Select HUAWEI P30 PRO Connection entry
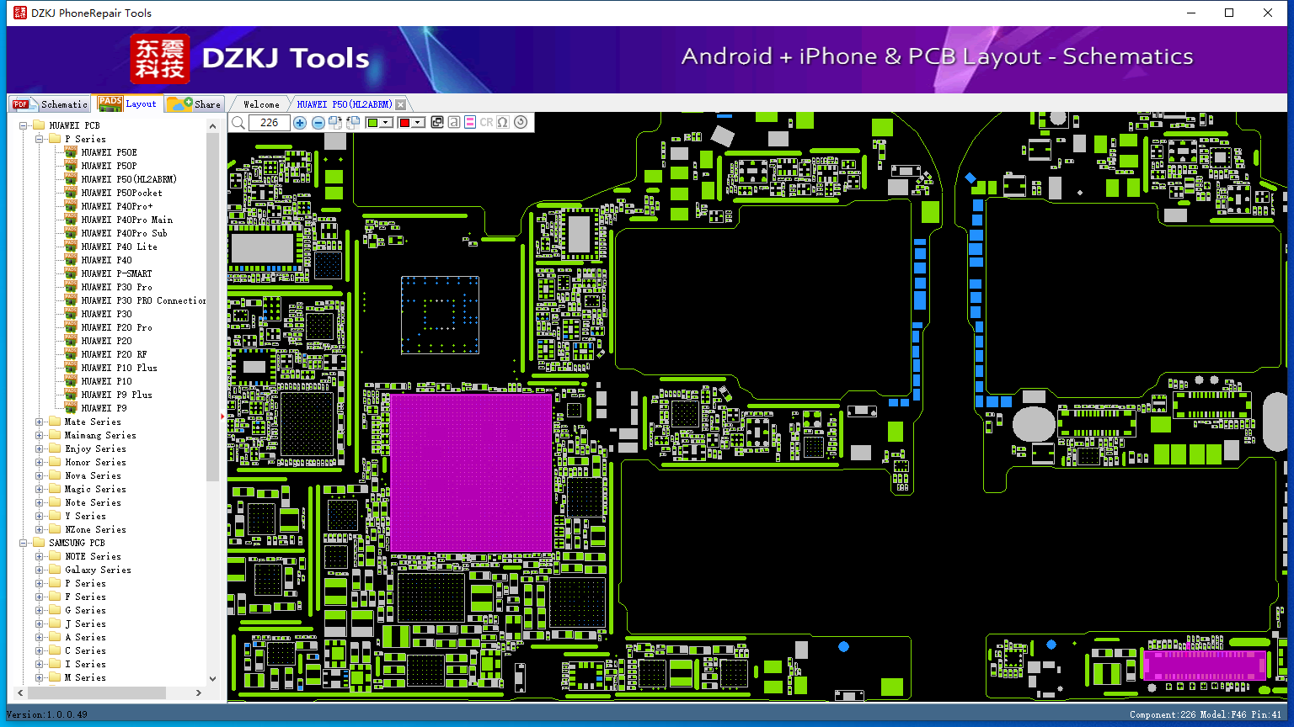1294x727 pixels. click(x=143, y=300)
